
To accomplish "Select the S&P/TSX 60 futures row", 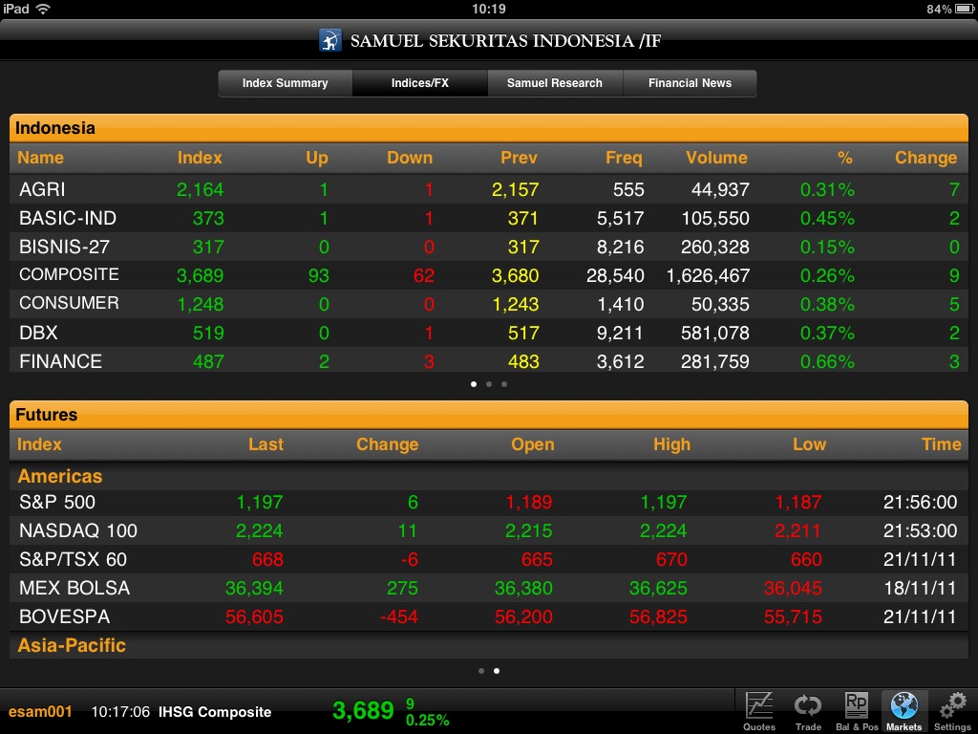I will pyautogui.click(x=488, y=559).
